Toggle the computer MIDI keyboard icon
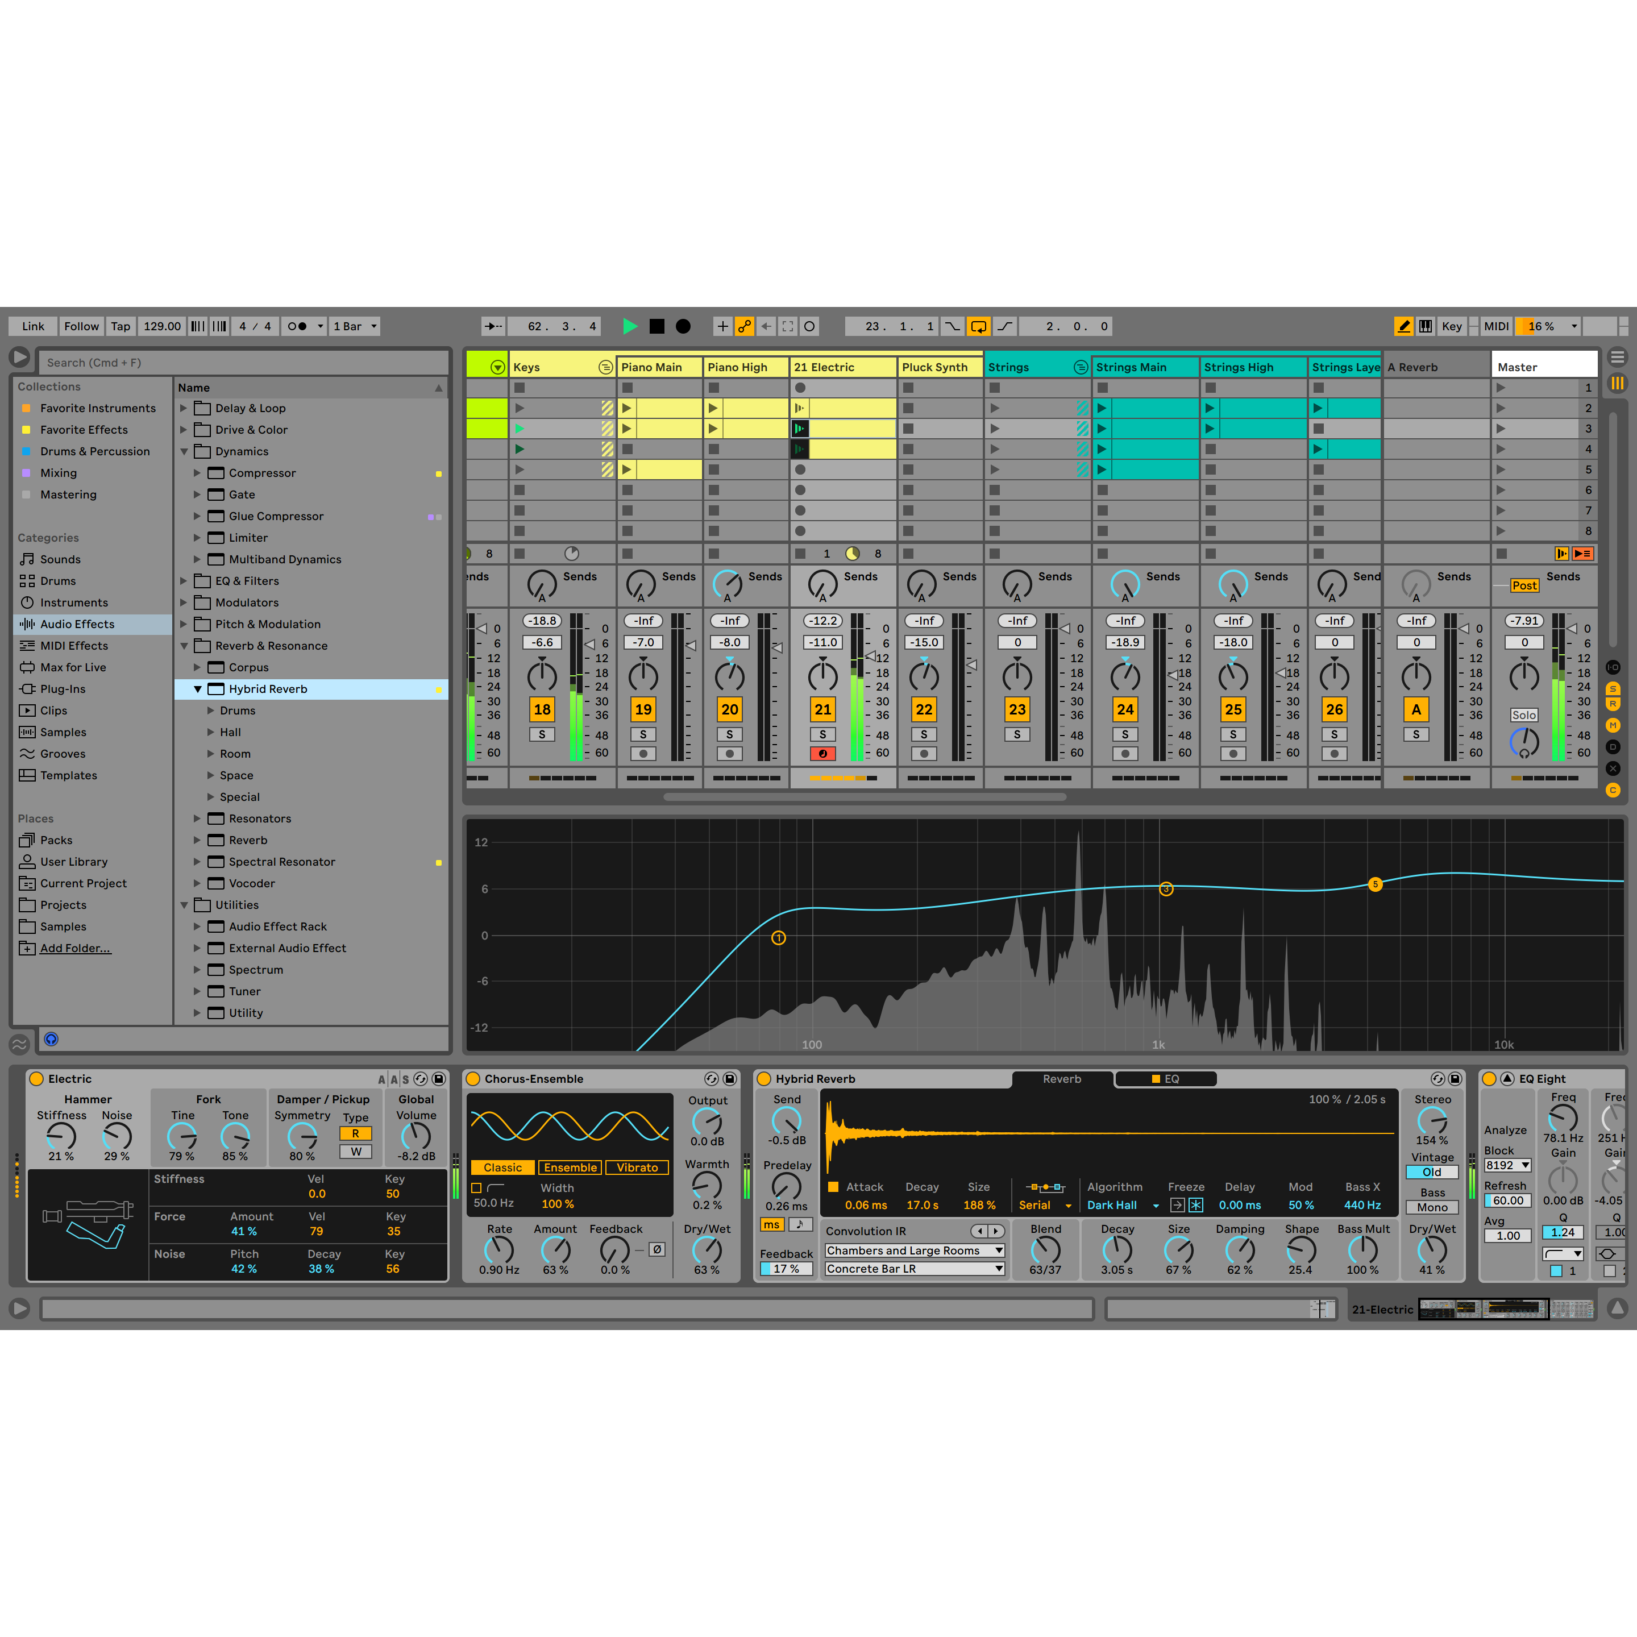The width and height of the screenshot is (1637, 1637). 1426,326
